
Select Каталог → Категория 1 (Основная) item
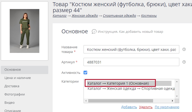click(x=118, y=83)
